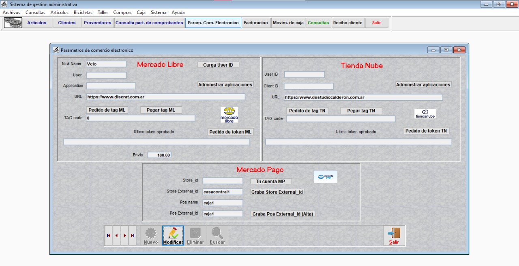
Task: Click the Mercado Libre logo
Action: pos(229,115)
